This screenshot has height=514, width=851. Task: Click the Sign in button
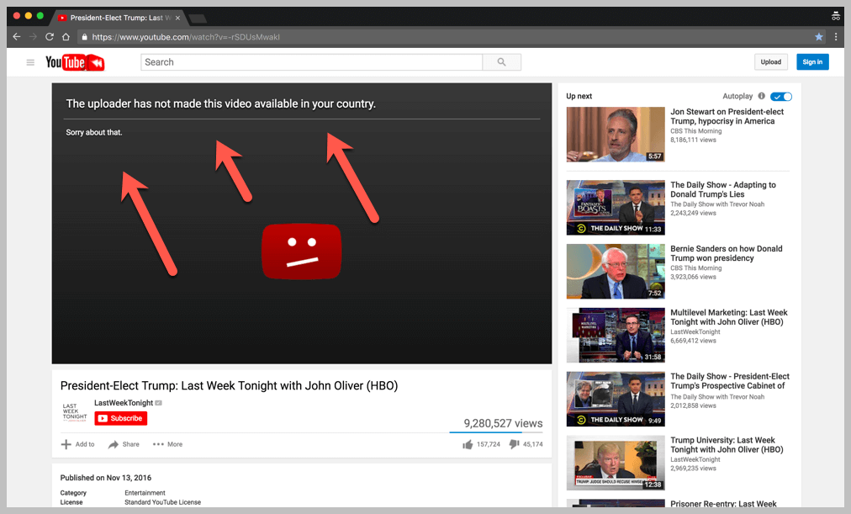[812, 62]
